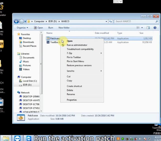This screenshot has height=141, width=161.
Task: Select the ToolBox application file icon
Action: point(48,42)
